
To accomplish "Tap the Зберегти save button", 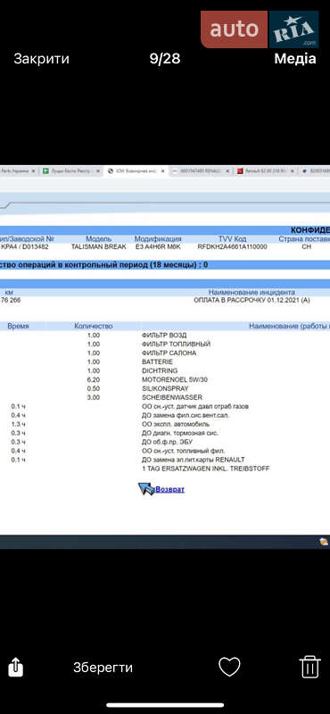I will tap(103, 668).
